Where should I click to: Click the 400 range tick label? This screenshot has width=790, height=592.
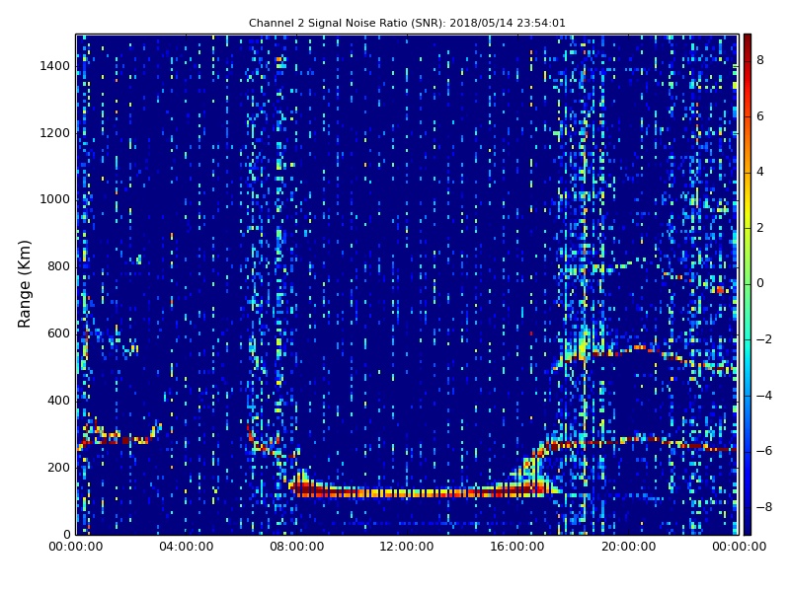point(58,401)
